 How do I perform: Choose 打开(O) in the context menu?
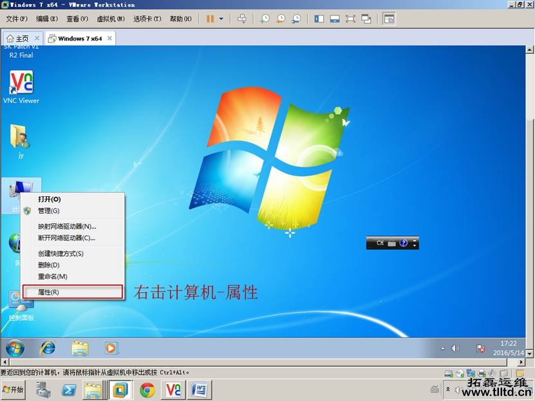tap(73, 200)
